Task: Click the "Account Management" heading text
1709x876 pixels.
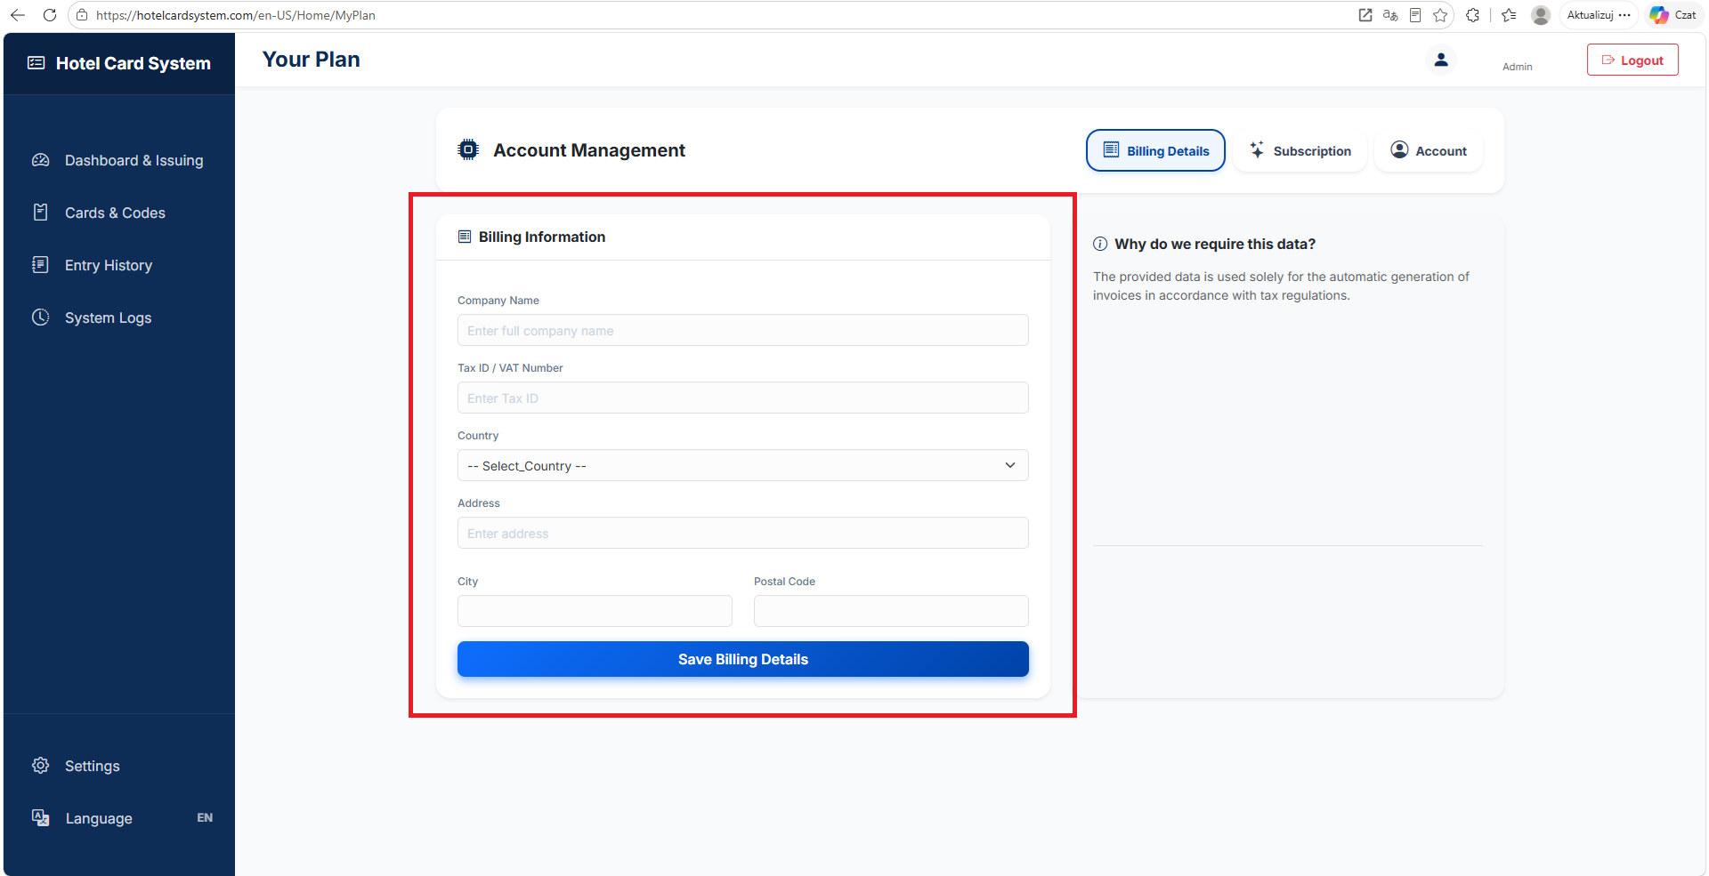Action: point(589,150)
